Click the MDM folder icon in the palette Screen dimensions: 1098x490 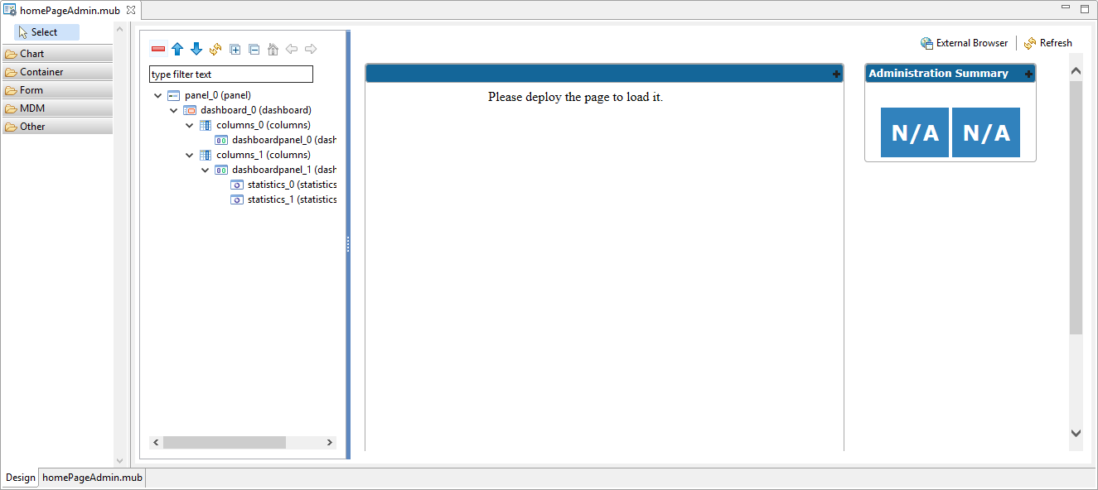(x=11, y=108)
